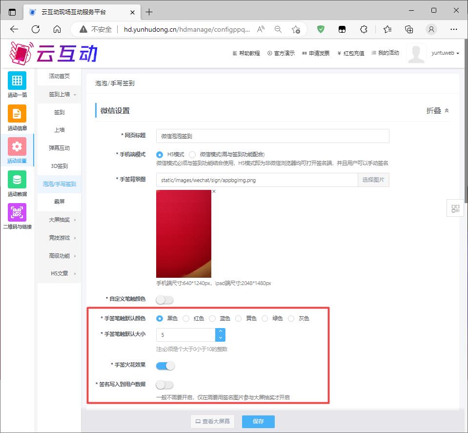Open the 活动一览 grid icon

click(17, 81)
